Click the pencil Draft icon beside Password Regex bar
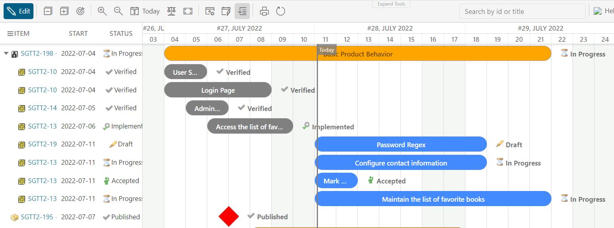614x228 pixels. pos(500,144)
